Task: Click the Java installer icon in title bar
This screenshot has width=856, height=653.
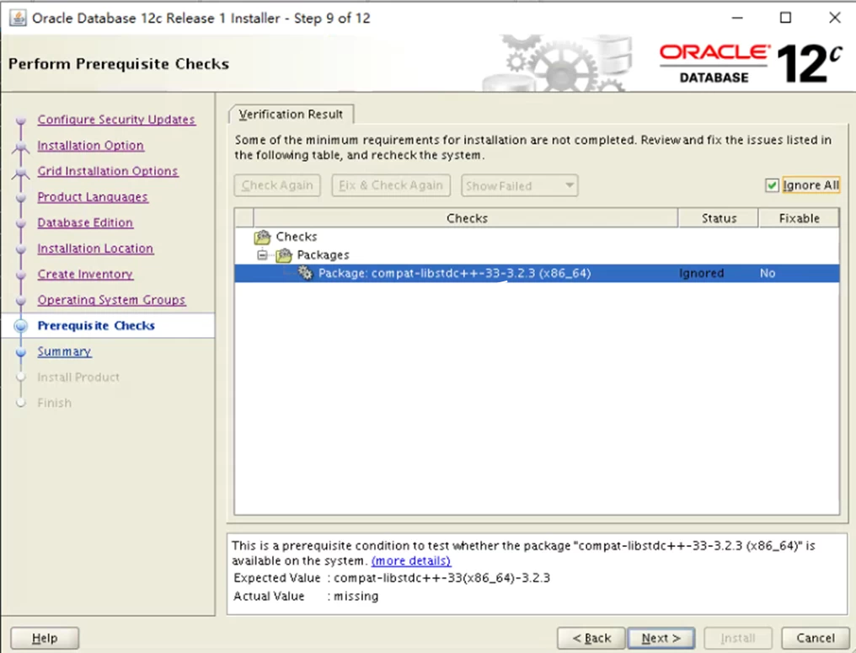Action: coord(18,18)
